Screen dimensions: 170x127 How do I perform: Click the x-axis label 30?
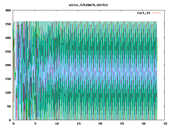(143, 124)
